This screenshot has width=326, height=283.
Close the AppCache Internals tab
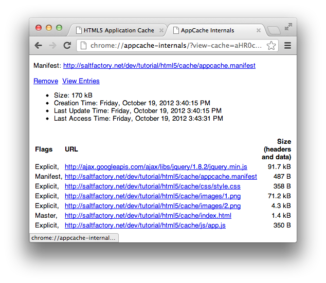point(259,30)
